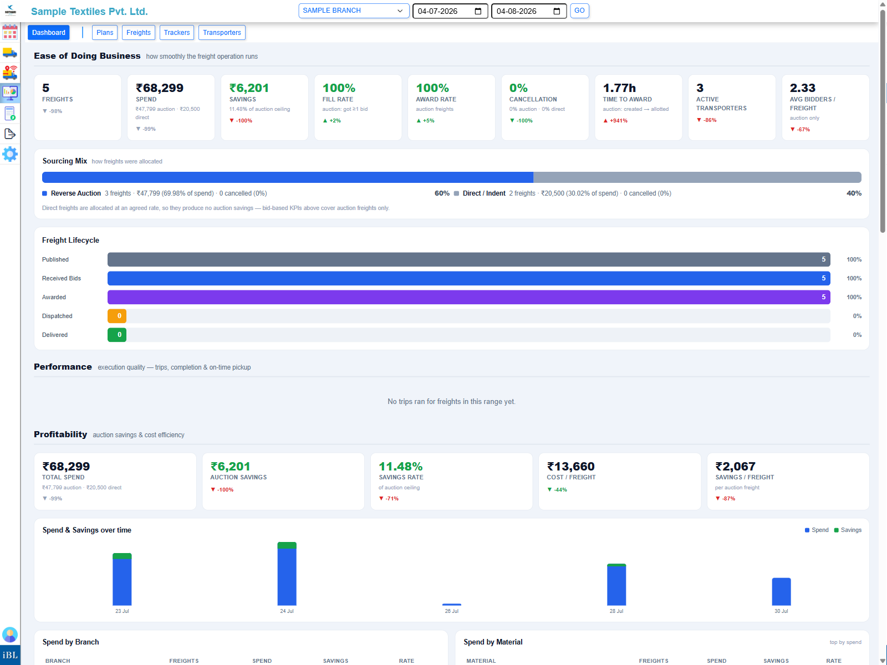Open the Trackers tab
The width and height of the screenshot is (887, 665).
(177, 33)
